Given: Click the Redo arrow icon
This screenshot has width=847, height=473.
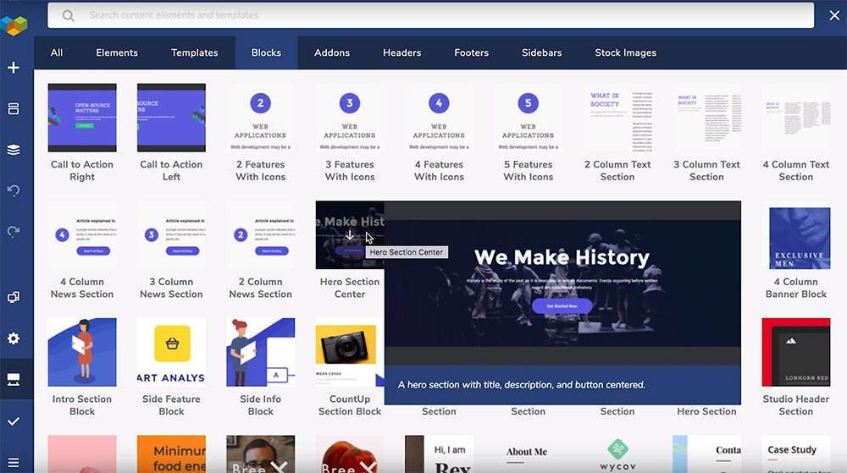Looking at the screenshot, I should click(x=14, y=231).
